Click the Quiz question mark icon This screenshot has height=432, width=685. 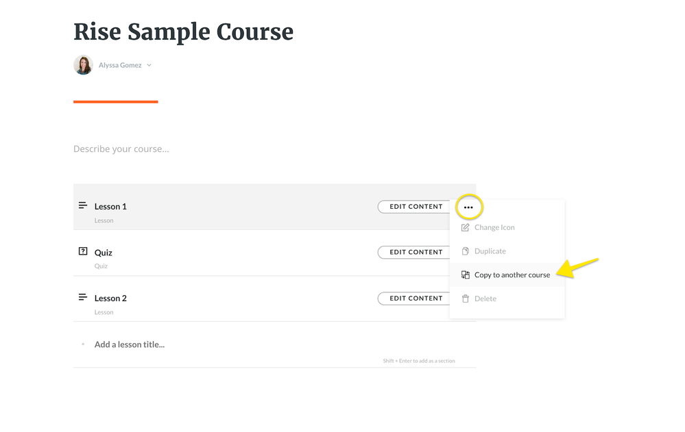click(83, 251)
